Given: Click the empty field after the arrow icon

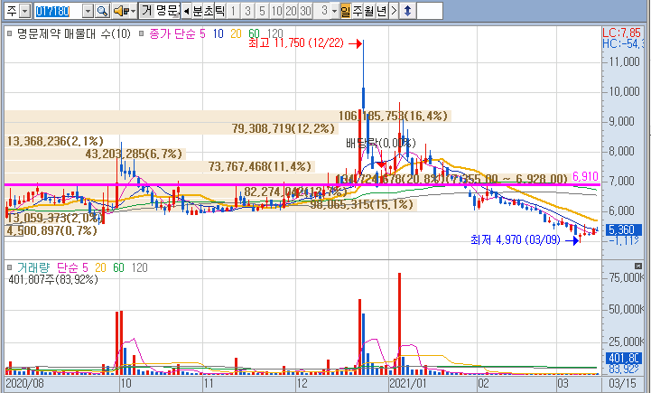Looking at the screenshot, I should (x=429, y=11).
